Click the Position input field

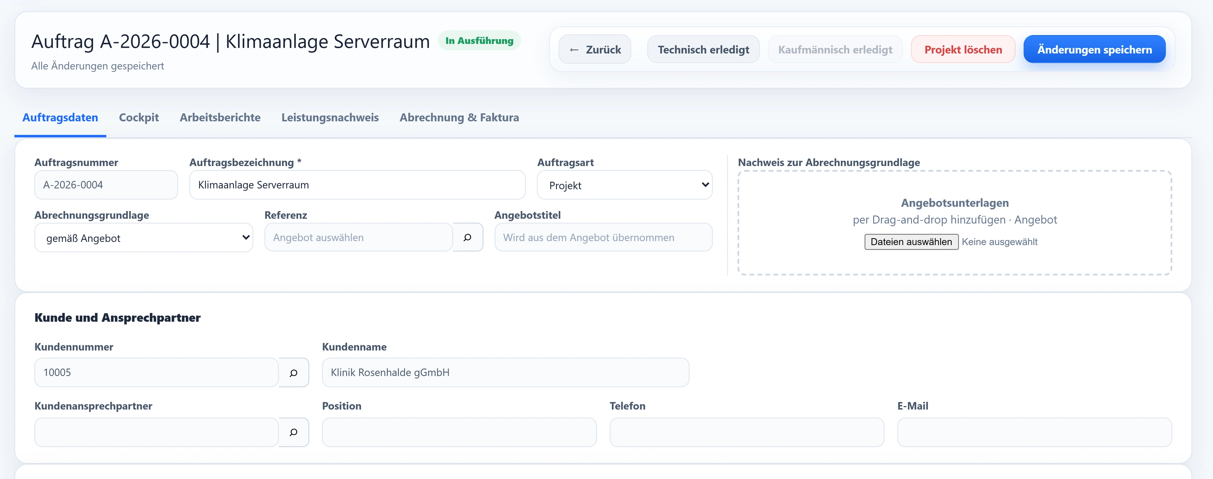tap(459, 432)
